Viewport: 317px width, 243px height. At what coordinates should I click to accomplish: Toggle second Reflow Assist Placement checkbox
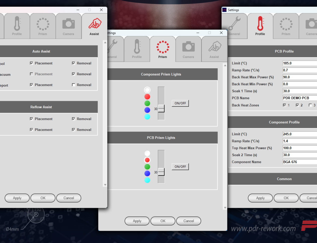[x=31, y=130]
